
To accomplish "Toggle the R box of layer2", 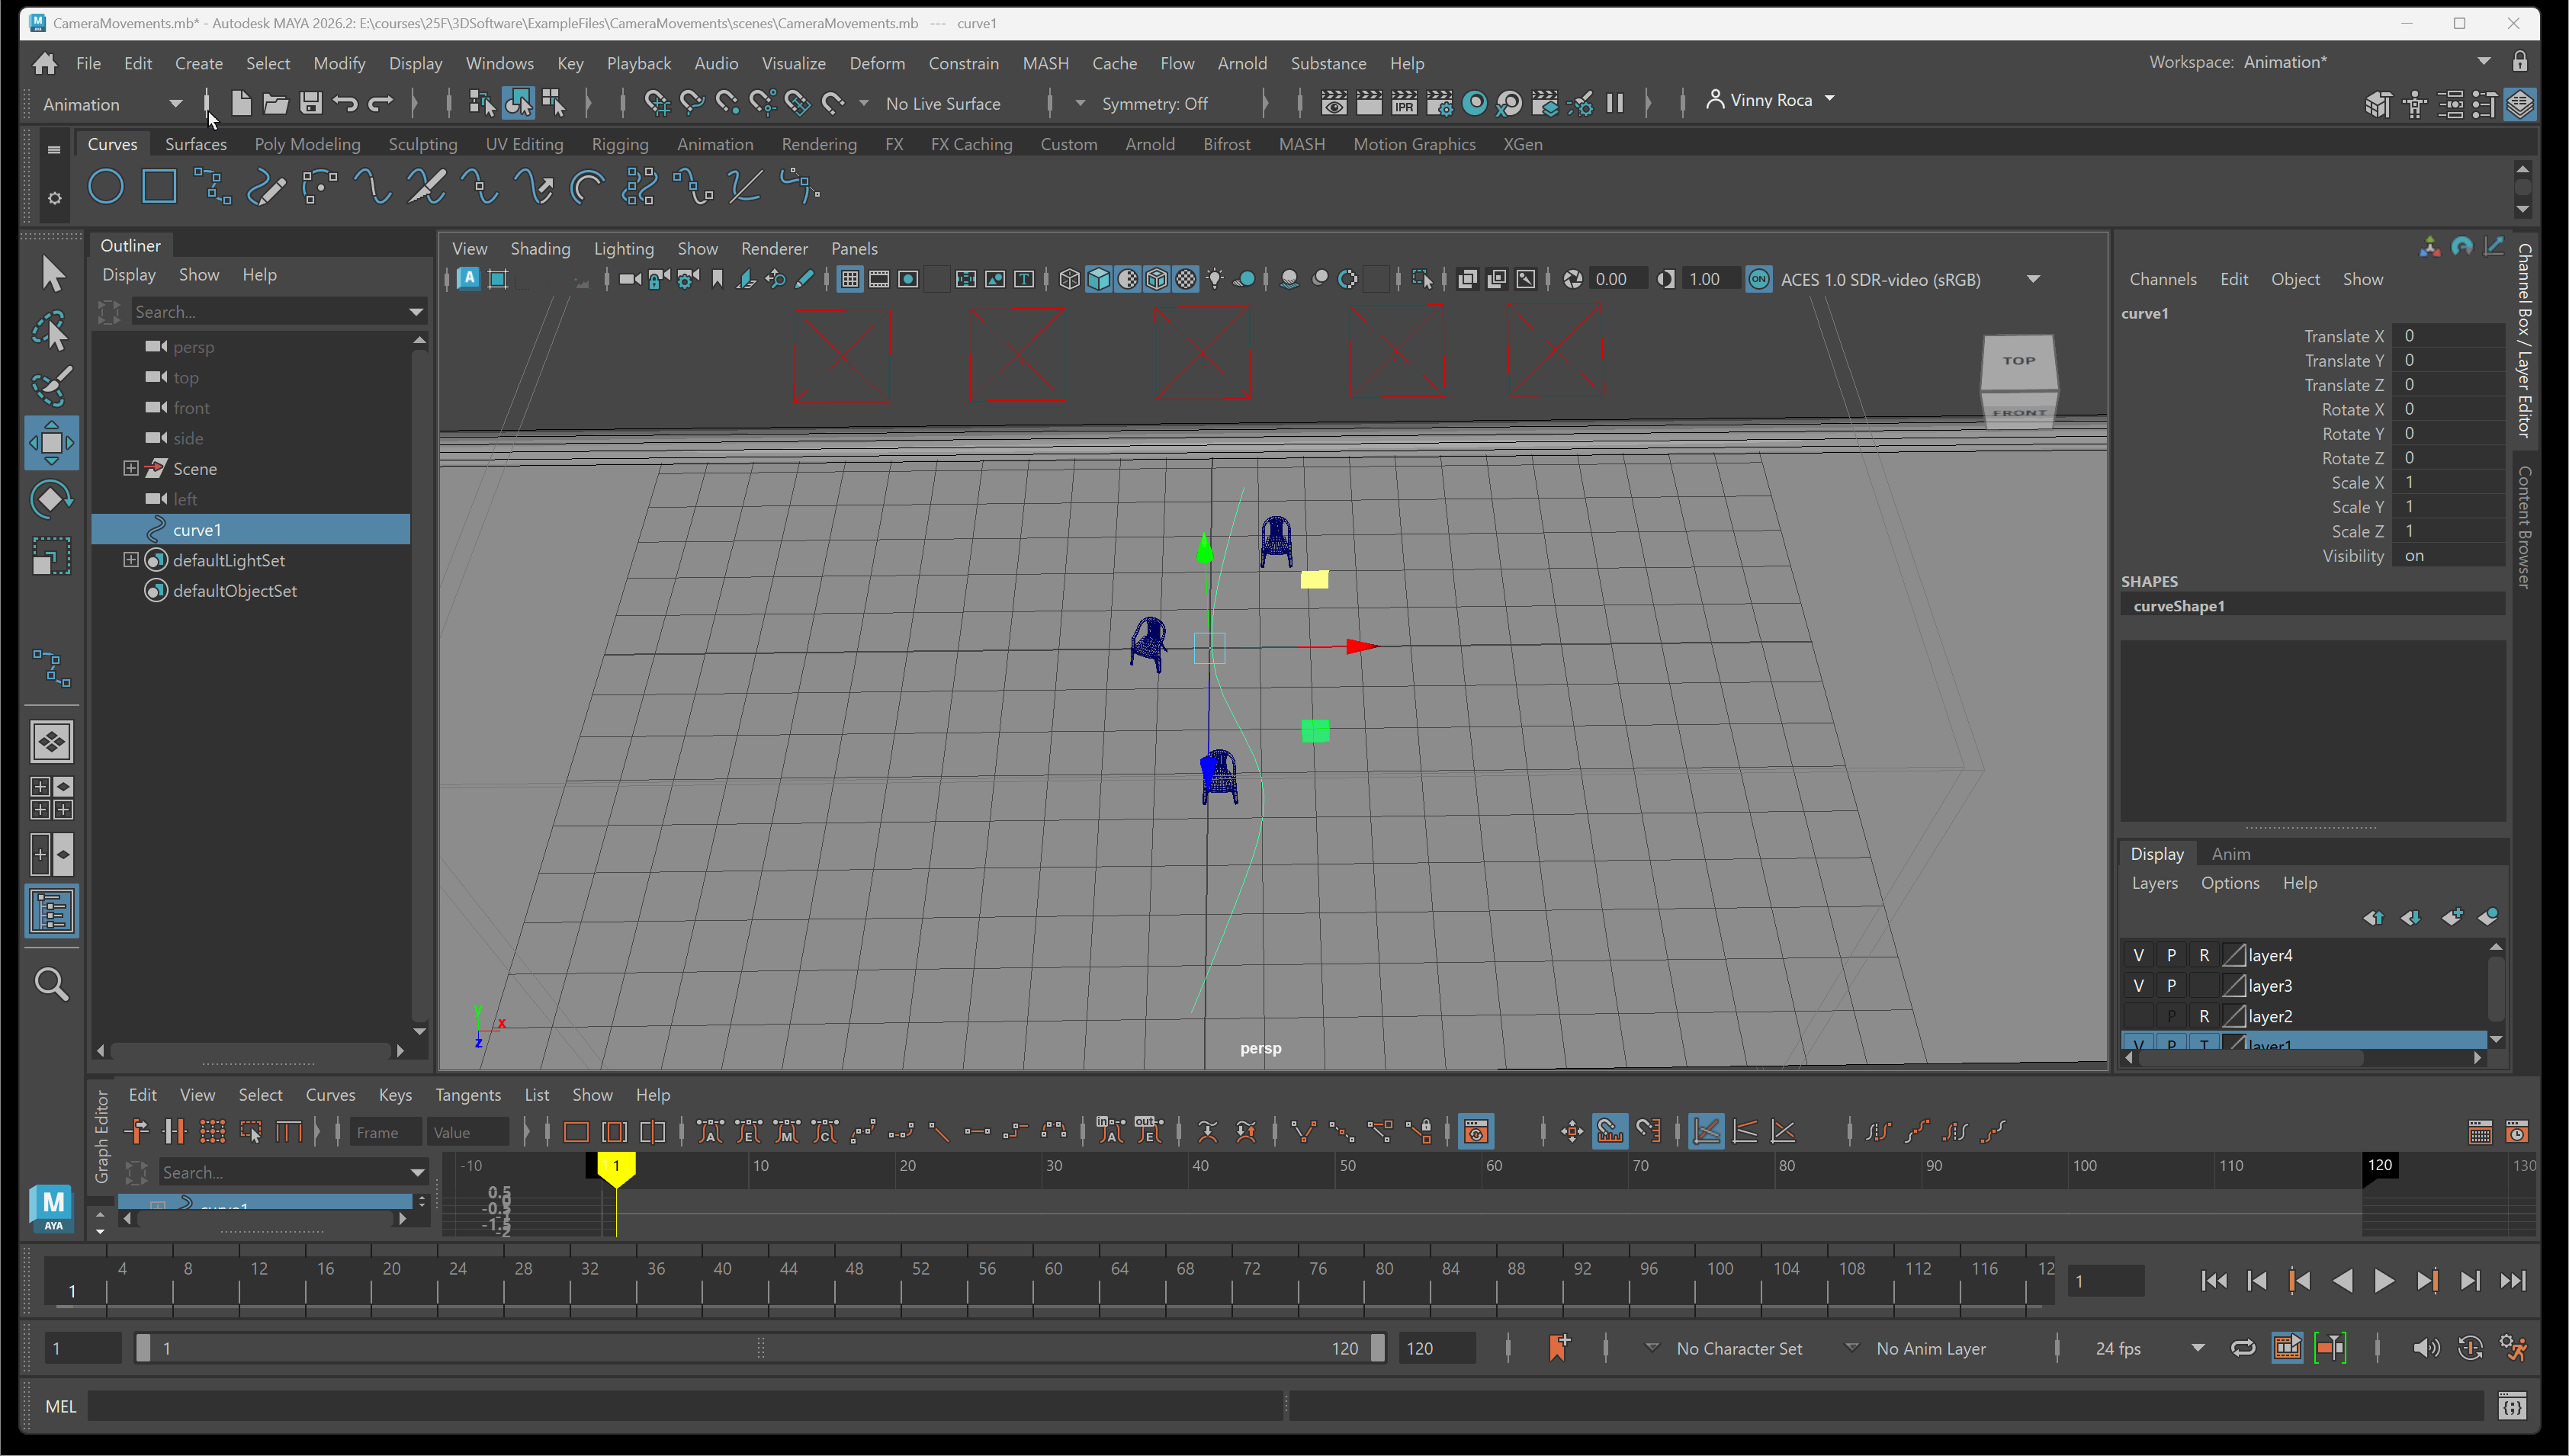I will tap(2203, 1016).
